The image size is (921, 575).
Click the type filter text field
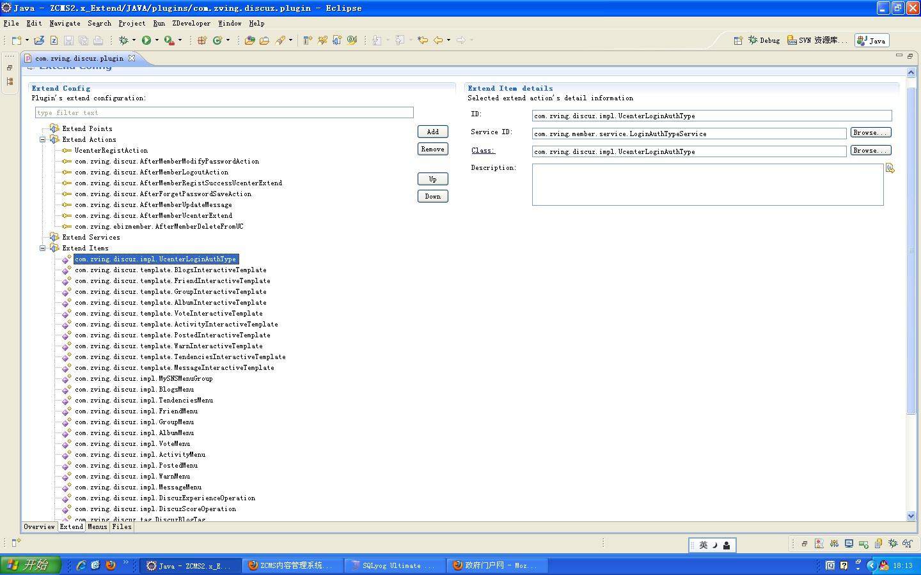tap(224, 112)
